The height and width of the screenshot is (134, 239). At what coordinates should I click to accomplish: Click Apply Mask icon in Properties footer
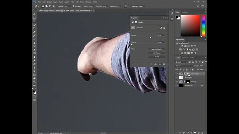pos(155,64)
